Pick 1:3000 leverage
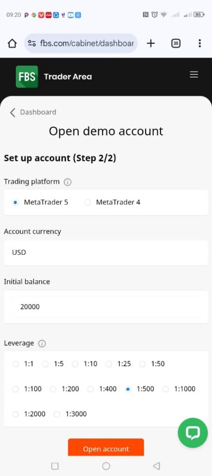The width and height of the screenshot is (212, 476). point(70,414)
